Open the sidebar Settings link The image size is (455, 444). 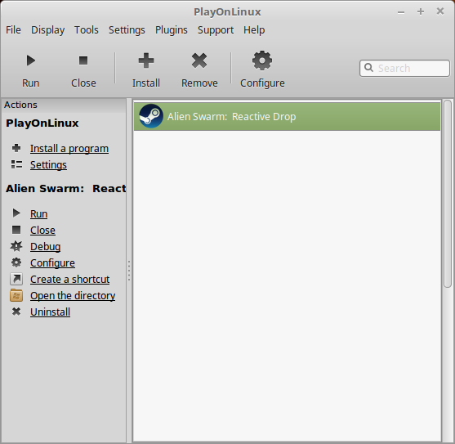[x=48, y=164]
